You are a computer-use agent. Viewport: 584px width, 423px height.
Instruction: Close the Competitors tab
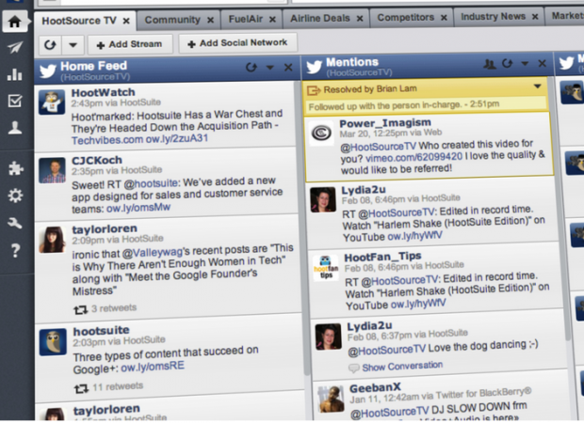tap(444, 18)
